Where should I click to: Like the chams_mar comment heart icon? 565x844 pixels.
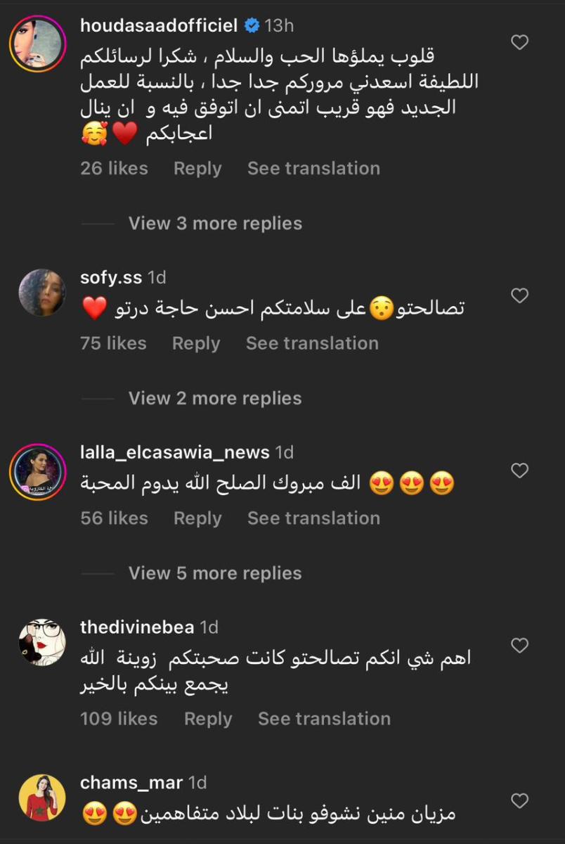click(x=519, y=800)
